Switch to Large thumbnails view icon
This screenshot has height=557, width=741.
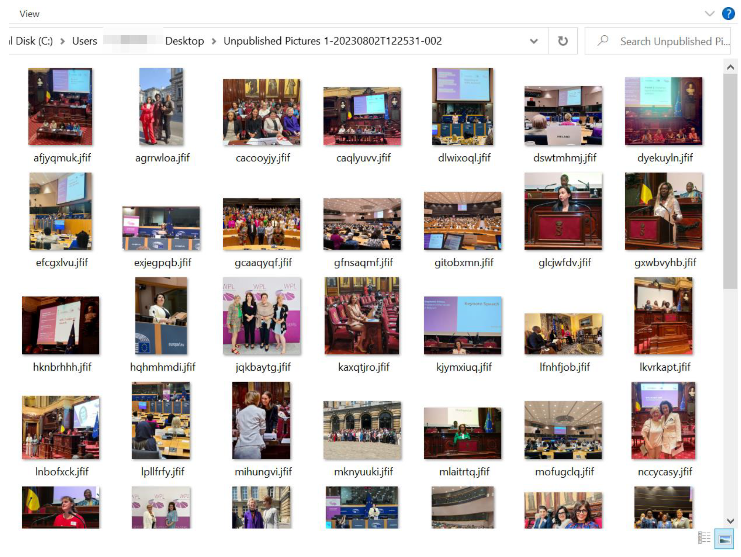point(724,538)
